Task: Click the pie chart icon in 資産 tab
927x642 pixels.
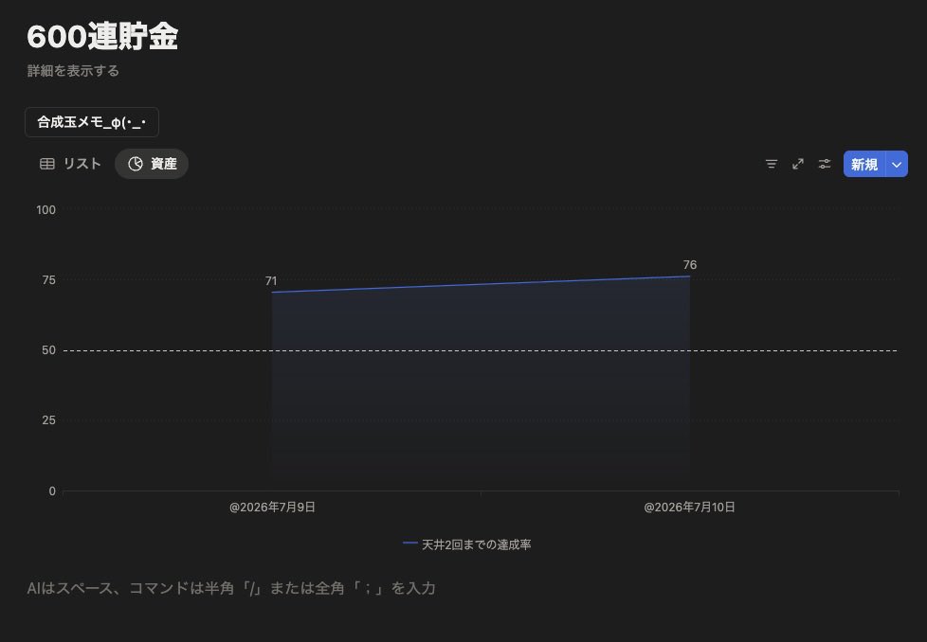Action: click(x=136, y=164)
